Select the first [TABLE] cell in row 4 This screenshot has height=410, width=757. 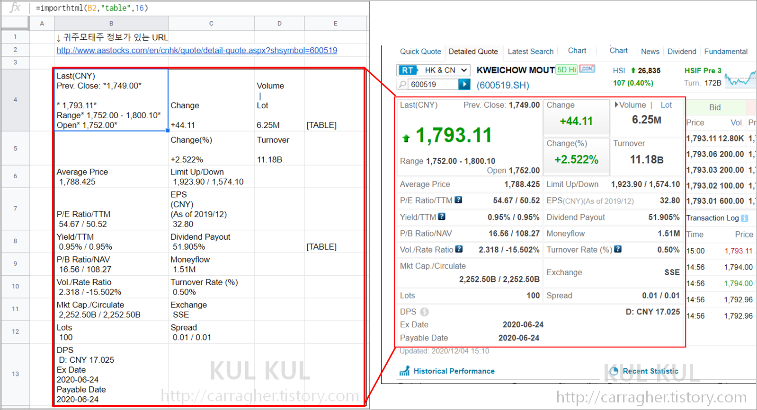tap(335, 100)
